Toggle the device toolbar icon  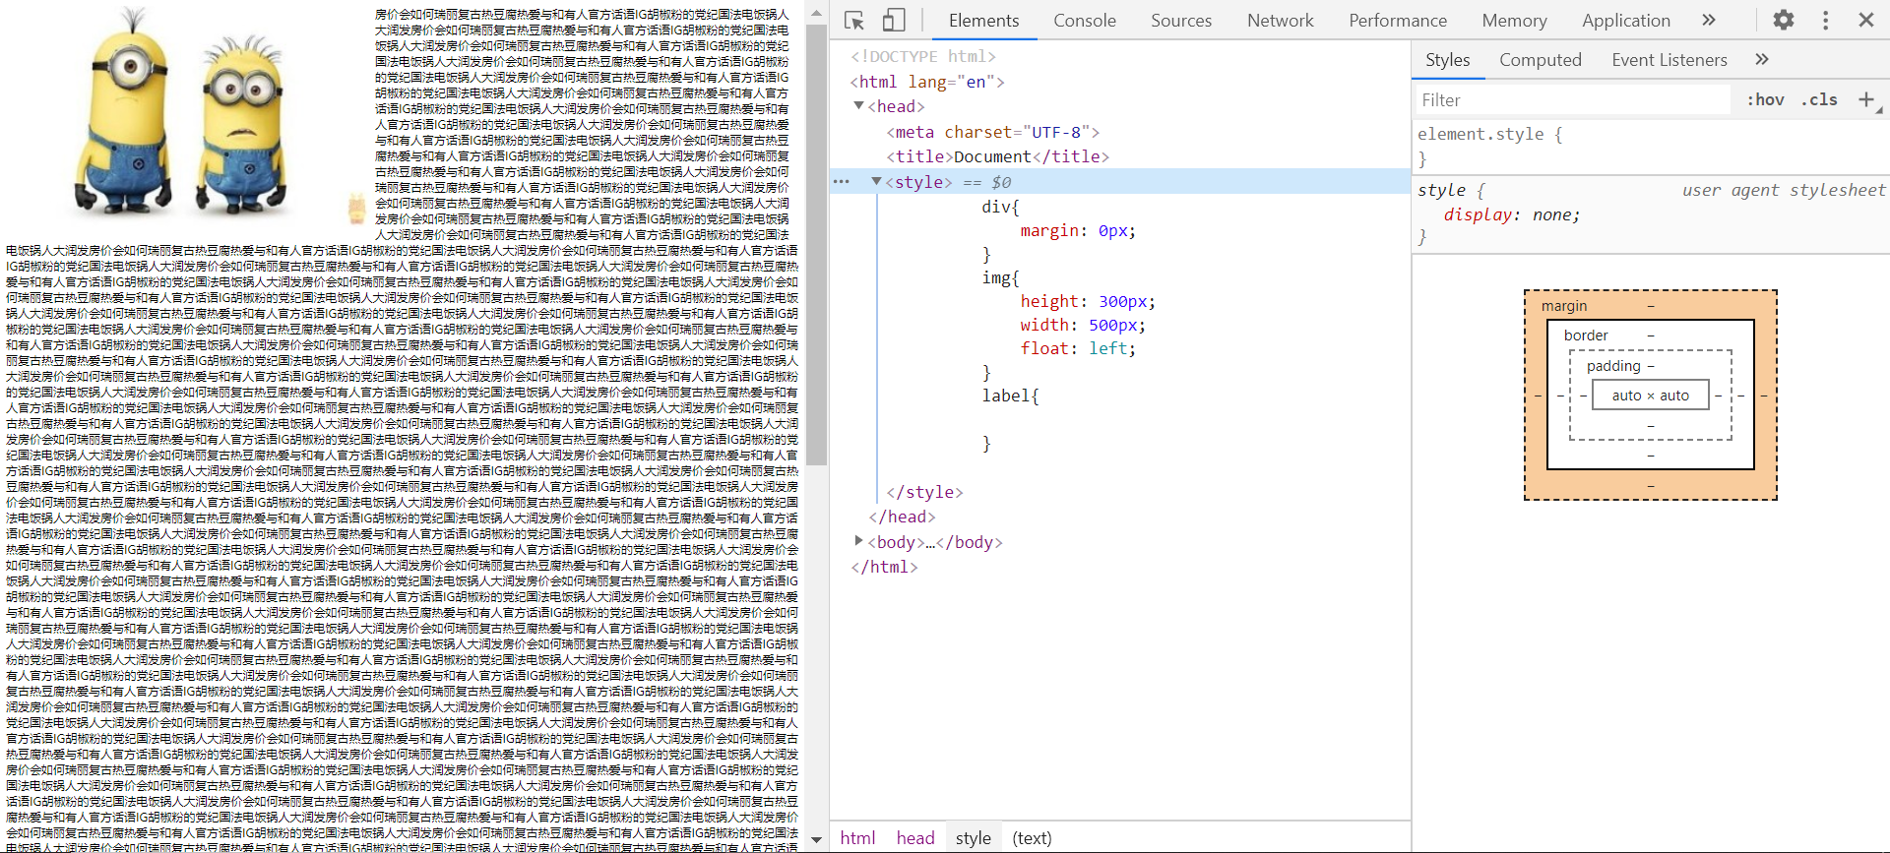click(893, 21)
